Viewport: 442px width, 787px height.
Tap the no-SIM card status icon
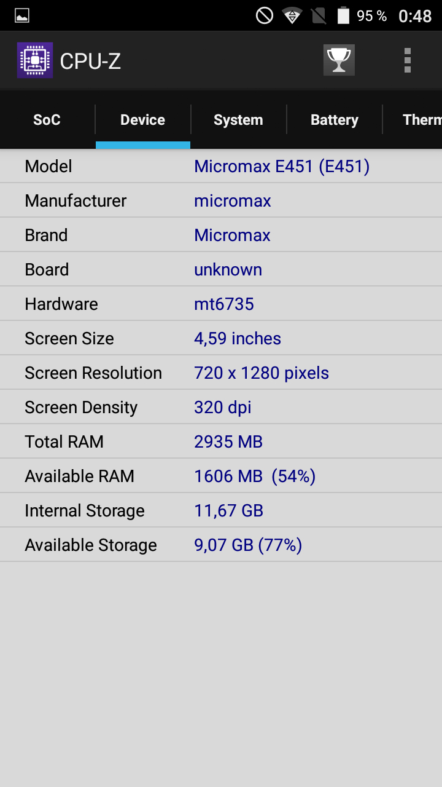click(x=319, y=15)
